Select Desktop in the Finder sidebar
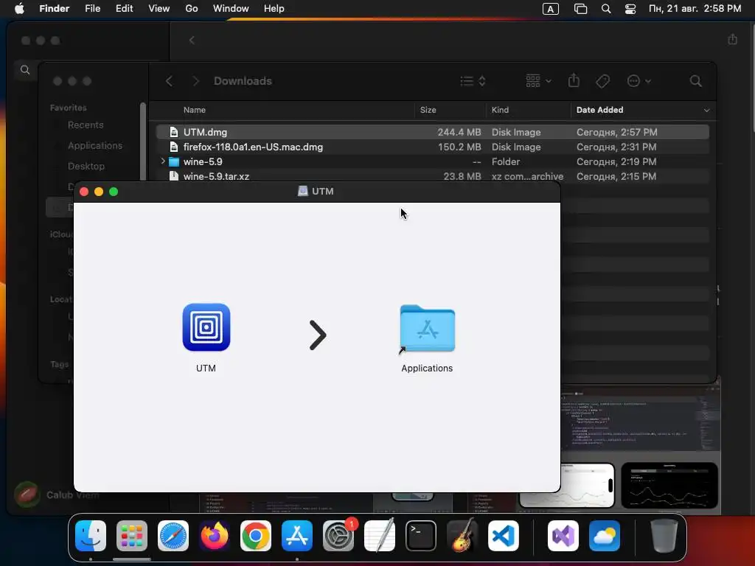 [86, 167]
